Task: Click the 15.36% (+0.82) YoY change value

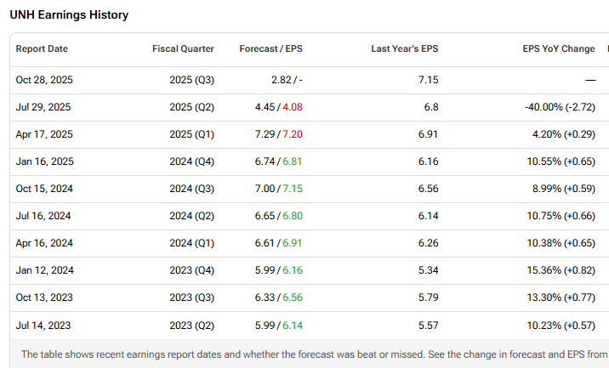Action: coord(560,270)
